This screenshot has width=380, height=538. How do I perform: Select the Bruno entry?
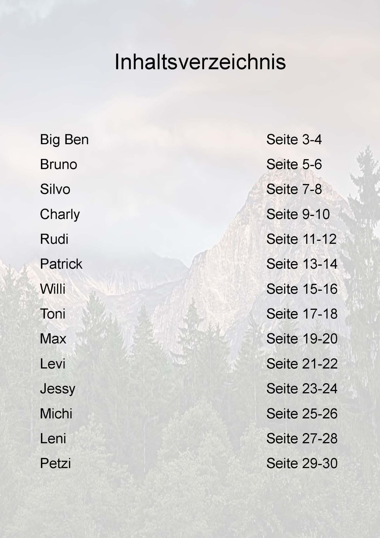click(x=58, y=164)
